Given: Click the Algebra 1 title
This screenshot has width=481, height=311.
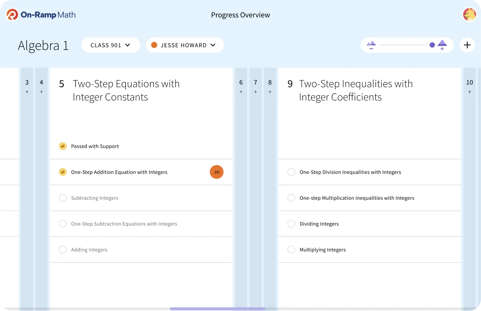Looking at the screenshot, I should coord(43,45).
